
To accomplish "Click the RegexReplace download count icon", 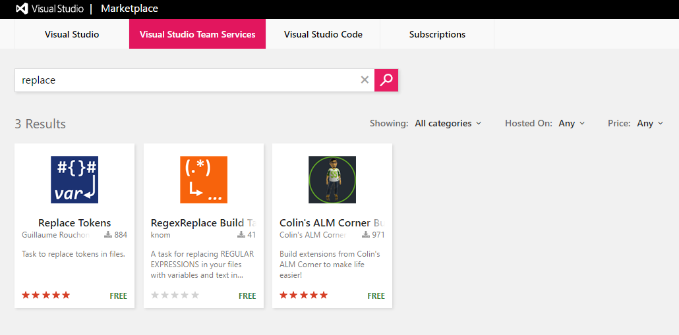I will pyautogui.click(x=241, y=235).
